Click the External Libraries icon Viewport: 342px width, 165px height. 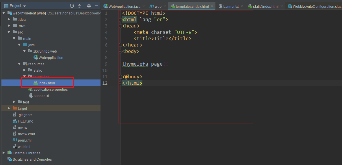(9, 153)
